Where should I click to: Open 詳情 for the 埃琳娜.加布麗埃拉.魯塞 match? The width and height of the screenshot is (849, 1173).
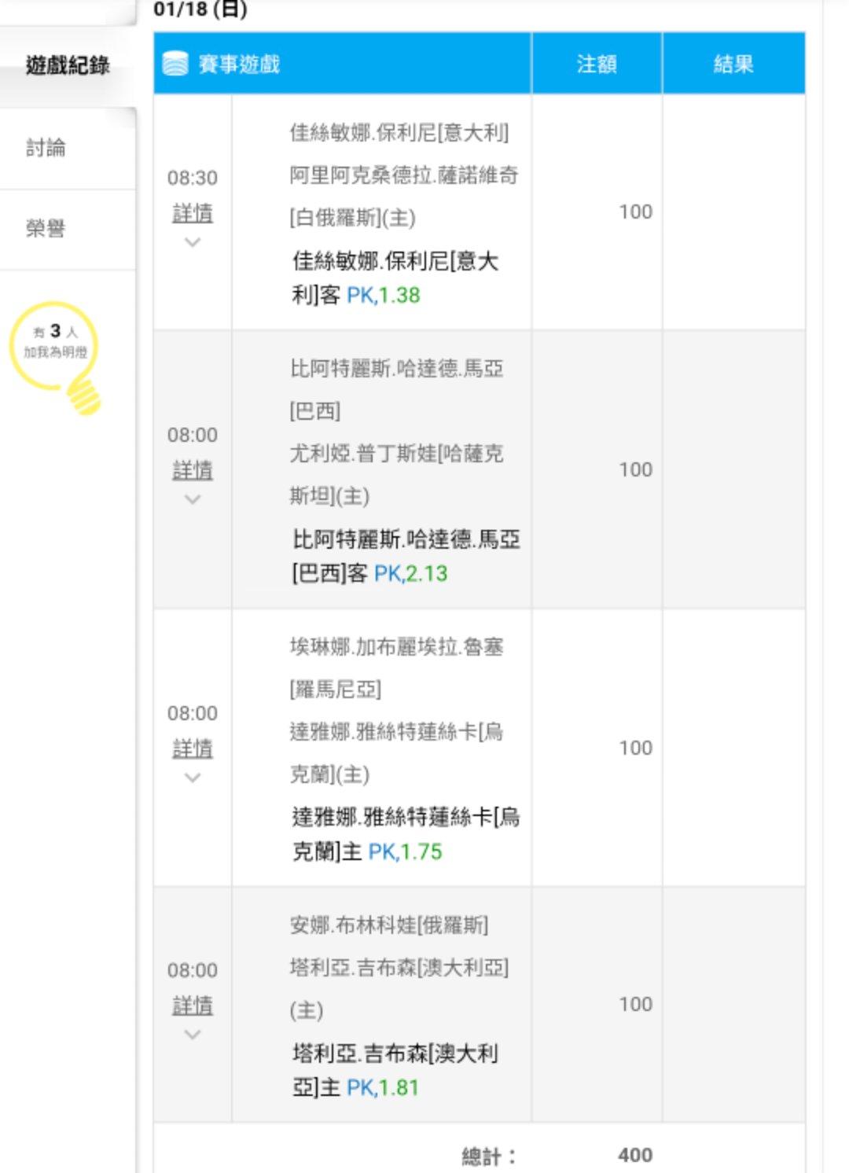click(193, 748)
